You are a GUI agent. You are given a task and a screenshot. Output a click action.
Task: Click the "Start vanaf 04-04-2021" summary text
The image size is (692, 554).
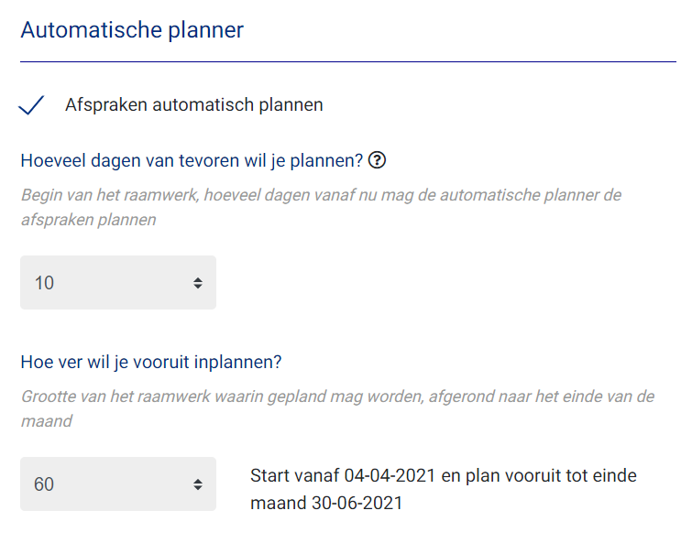click(343, 476)
